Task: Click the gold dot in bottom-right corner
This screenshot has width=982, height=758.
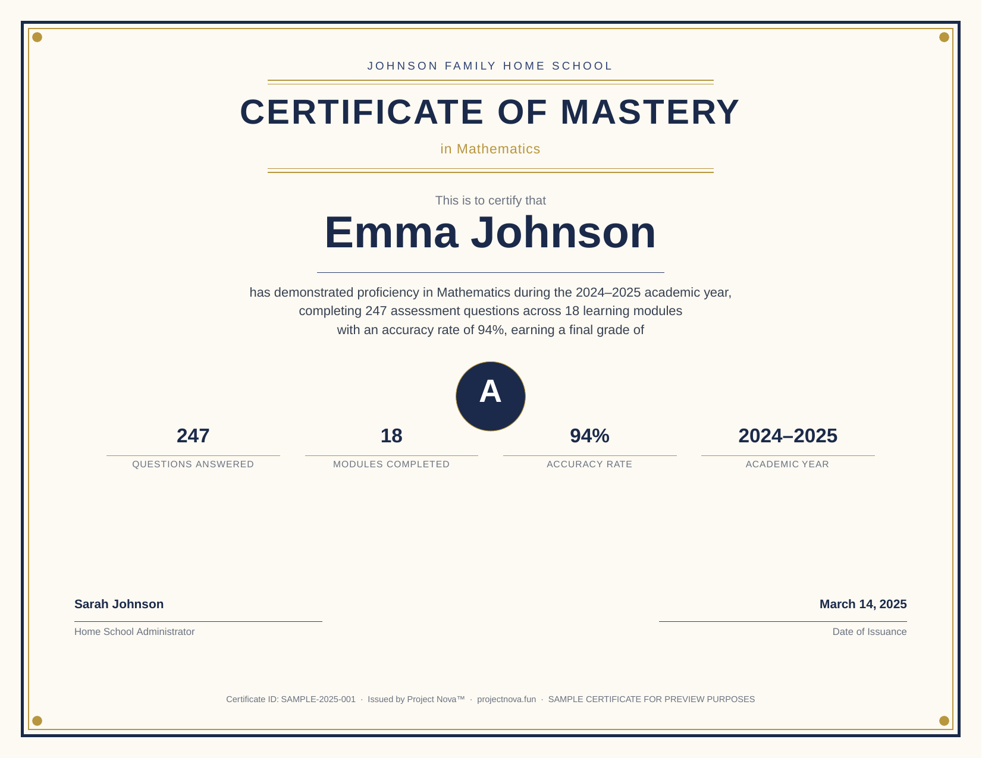Action: point(945,721)
